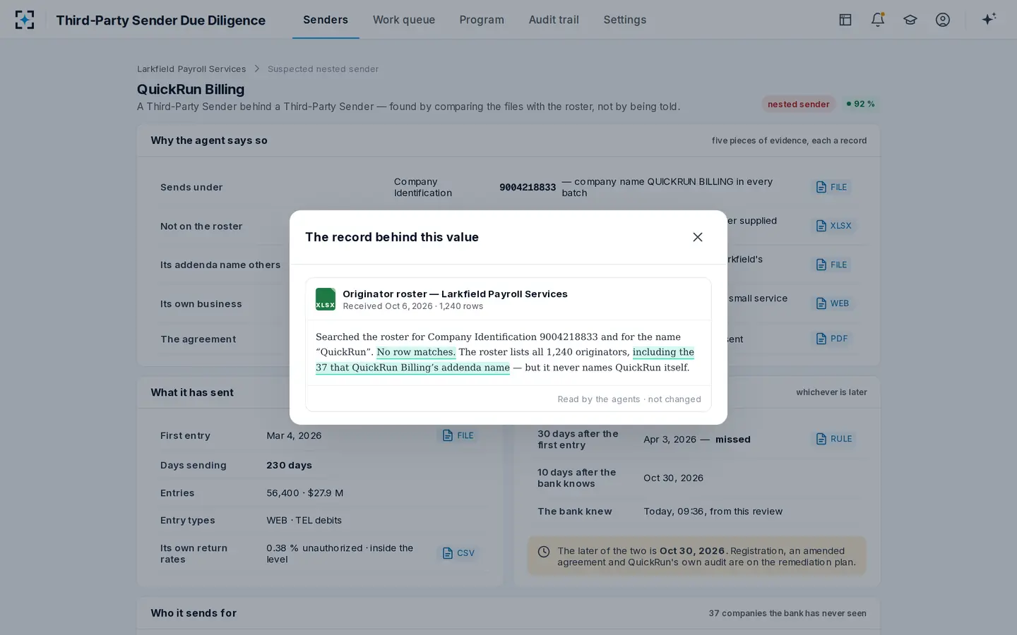Image resolution: width=1017 pixels, height=635 pixels.
Task: Click 'whichever is later' note
Action: click(831, 392)
